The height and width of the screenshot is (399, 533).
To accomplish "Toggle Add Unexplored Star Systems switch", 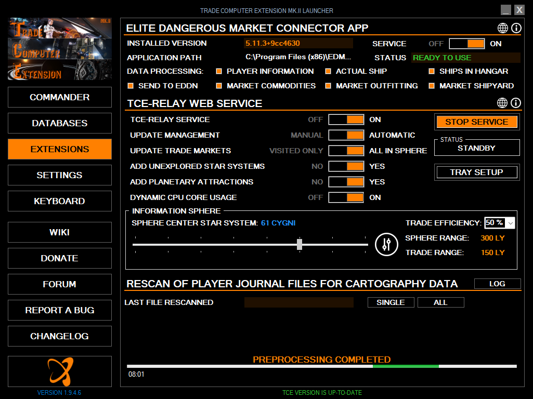I will pyautogui.click(x=346, y=166).
